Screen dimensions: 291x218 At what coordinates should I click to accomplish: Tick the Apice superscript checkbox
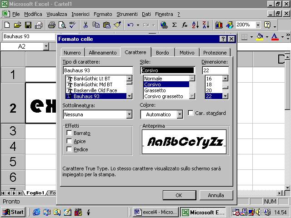69,141
